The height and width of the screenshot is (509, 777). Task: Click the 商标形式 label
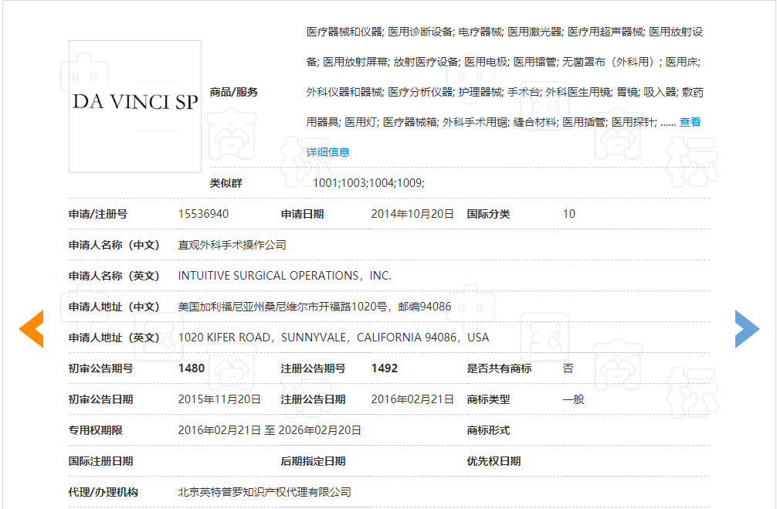(488, 430)
